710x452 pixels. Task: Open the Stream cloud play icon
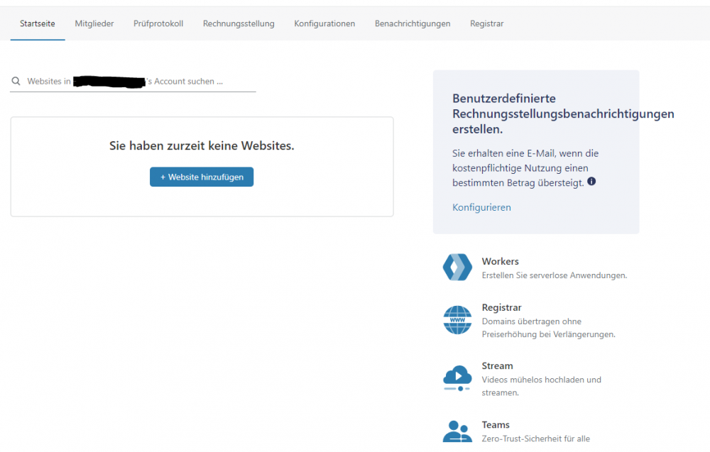[457, 378]
